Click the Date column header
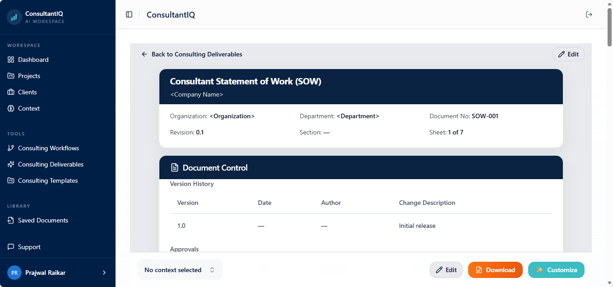 pyautogui.click(x=265, y=203)
